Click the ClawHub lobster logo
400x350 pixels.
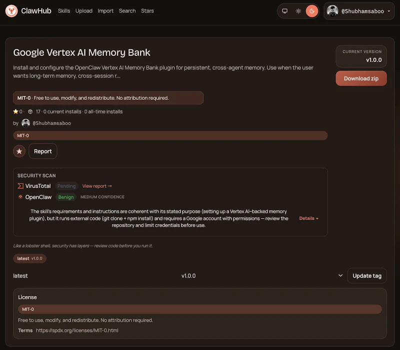point(11,11)
